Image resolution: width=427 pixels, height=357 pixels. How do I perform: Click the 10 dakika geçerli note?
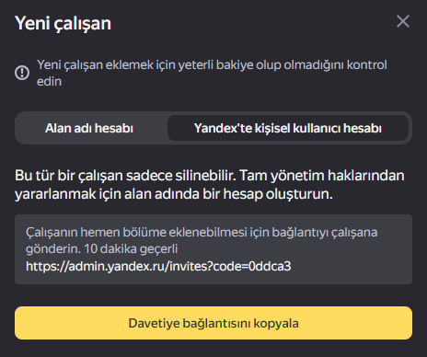(x=131, y=248)
